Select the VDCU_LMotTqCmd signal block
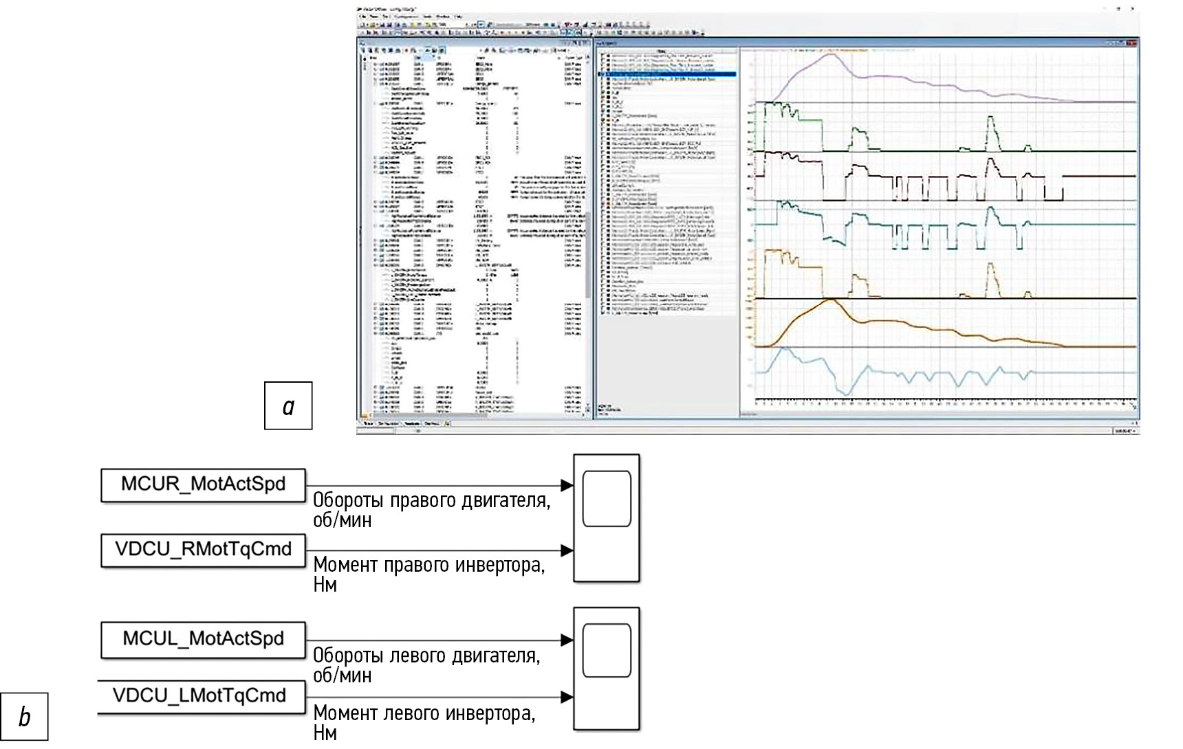 coord(199,695)
